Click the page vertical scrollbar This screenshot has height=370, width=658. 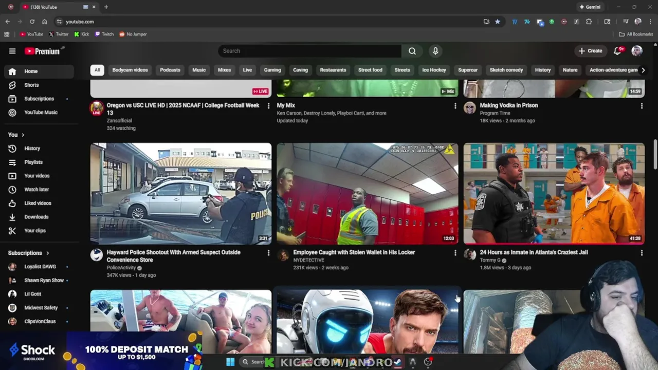point(655,154)
